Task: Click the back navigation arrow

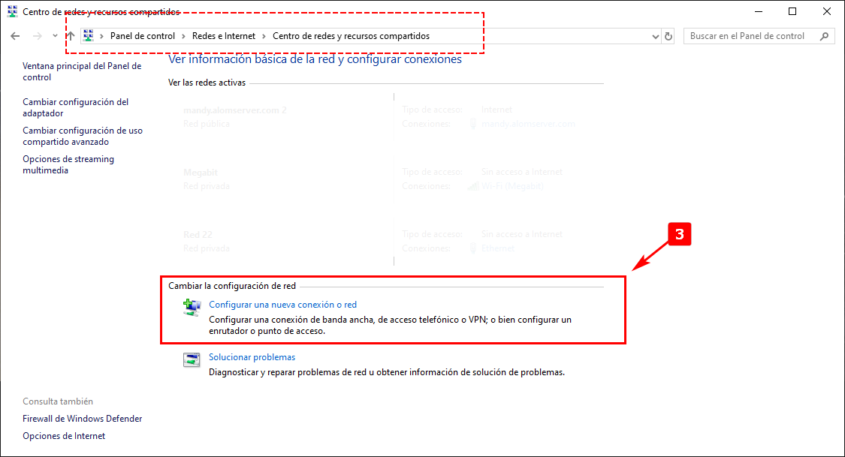Action: (15, 36)
